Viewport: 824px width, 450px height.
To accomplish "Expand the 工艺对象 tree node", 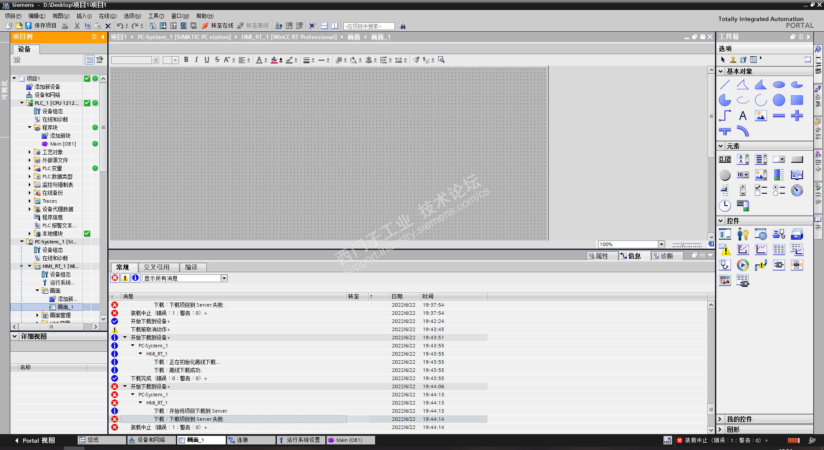I will (x=30, y=152).
